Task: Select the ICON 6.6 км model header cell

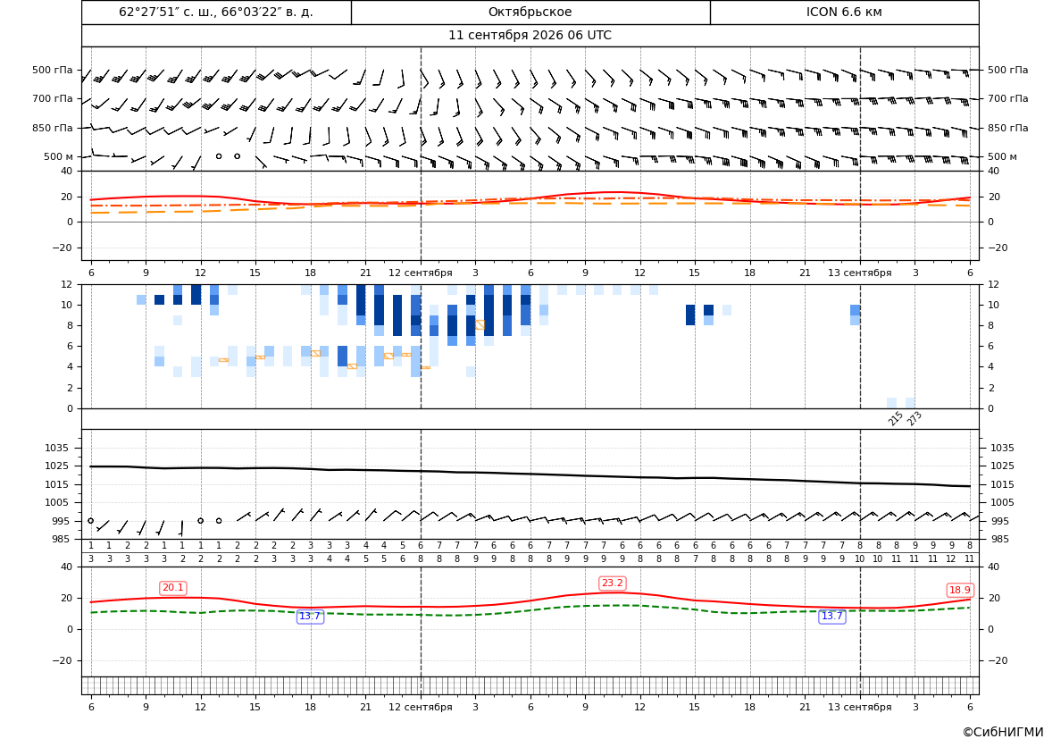Action: pos(844,12)
